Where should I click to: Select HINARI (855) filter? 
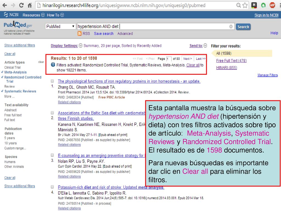226,68
